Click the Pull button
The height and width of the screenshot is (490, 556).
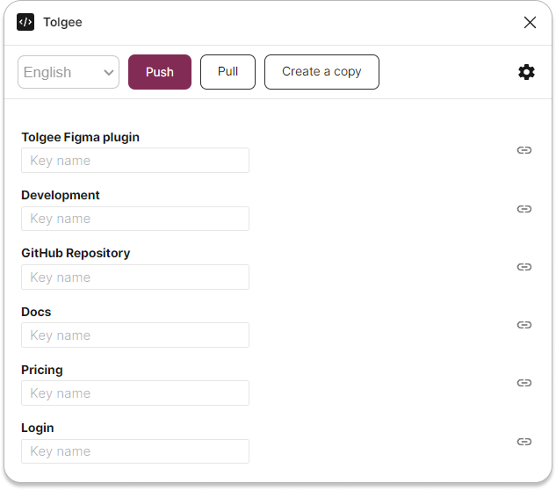[227, 72]
